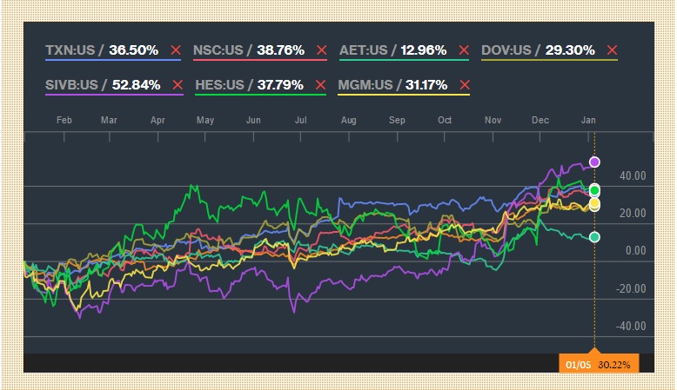This screenshot has height=390, width=677.
Task: Remove MGM:US ticker using X icon
Action: [x=464, y=84]
